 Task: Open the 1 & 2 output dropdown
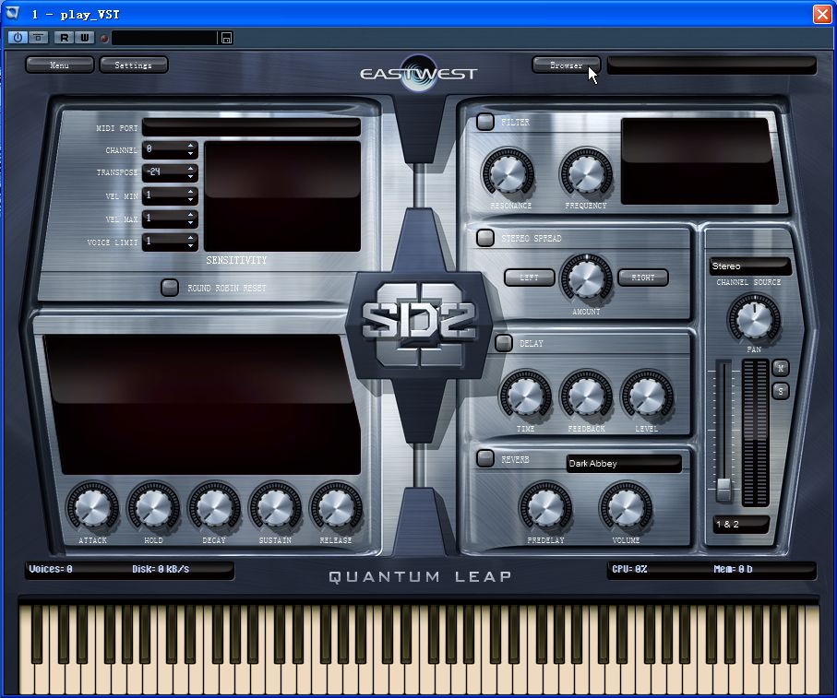(741, 524)
